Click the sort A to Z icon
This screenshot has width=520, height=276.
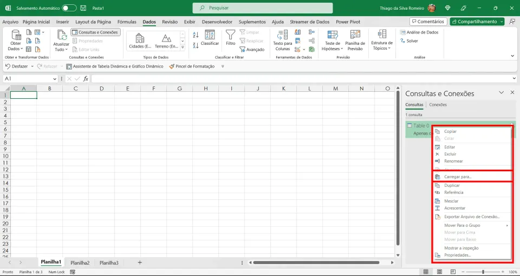coord(196,35)
